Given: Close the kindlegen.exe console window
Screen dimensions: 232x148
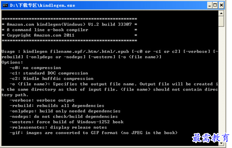Looking at the screenshot, I should [x=221, y=5].
